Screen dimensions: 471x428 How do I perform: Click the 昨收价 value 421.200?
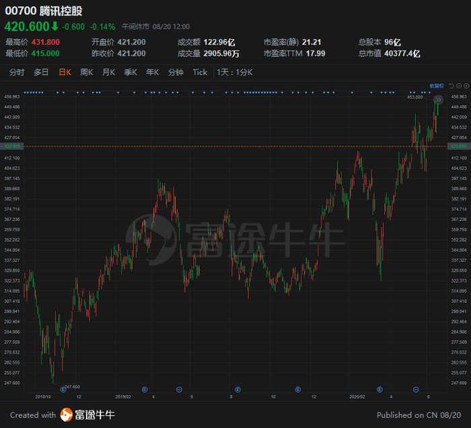tap(132, 53)
